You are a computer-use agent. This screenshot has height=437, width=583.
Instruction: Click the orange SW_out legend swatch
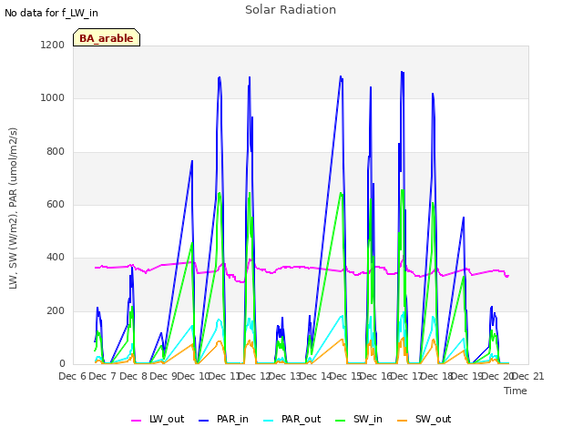pyautogui.click(x=402, y=421)
